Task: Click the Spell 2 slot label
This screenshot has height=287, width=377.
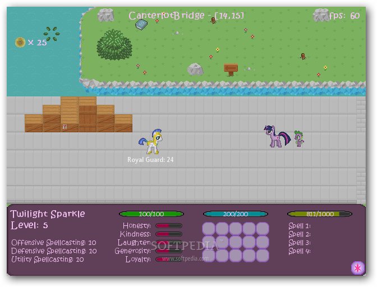Action: 300,234
